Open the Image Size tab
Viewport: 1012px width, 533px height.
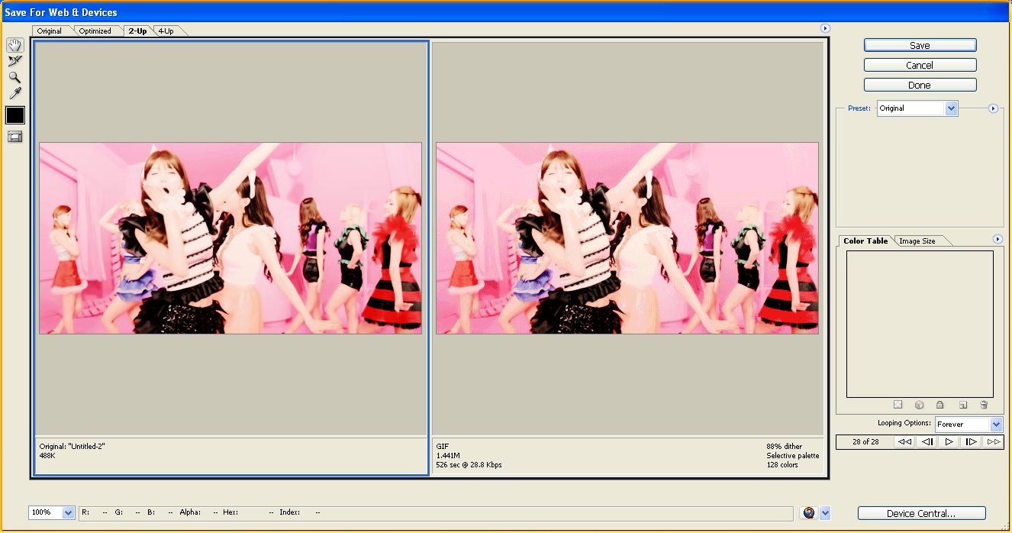(917, 241)
